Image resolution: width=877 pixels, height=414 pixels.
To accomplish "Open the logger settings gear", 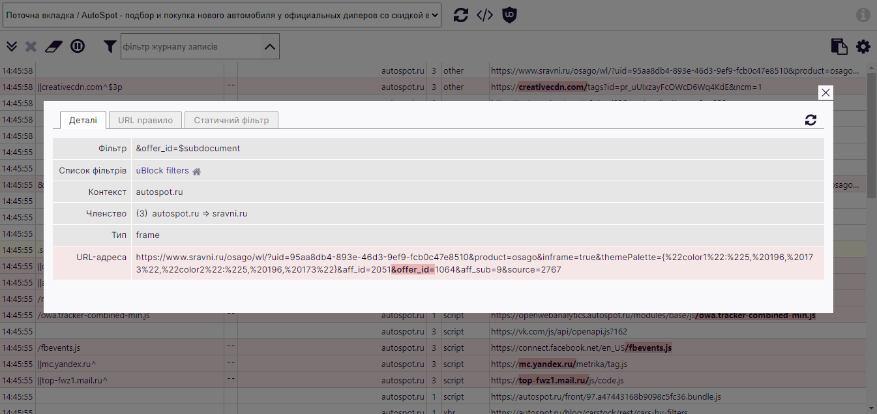I will [863, 46].
